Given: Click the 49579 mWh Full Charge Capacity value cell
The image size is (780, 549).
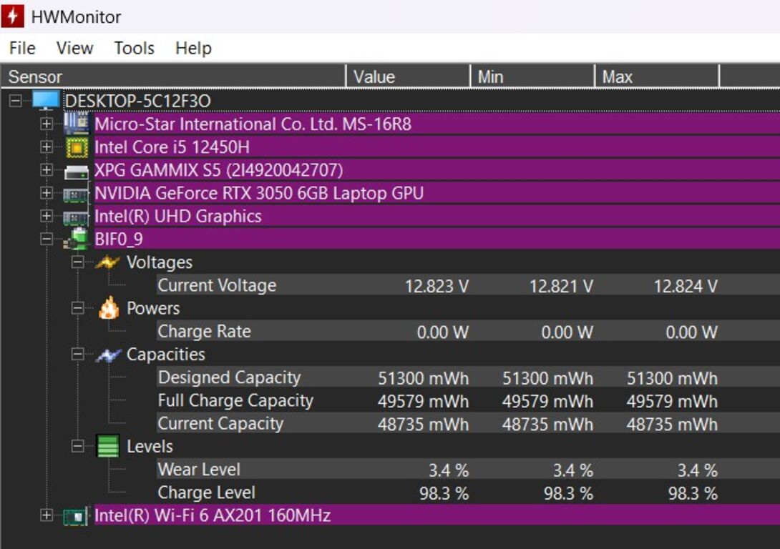Looking at the screenshot, I should click(424, 402).
